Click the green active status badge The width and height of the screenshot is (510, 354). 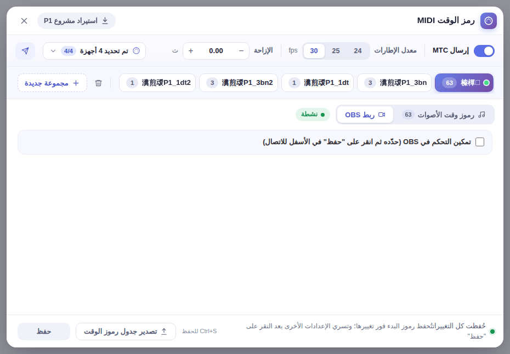313,115
